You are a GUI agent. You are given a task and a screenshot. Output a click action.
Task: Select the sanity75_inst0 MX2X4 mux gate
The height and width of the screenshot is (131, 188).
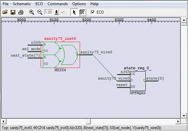tap(60, 55)
